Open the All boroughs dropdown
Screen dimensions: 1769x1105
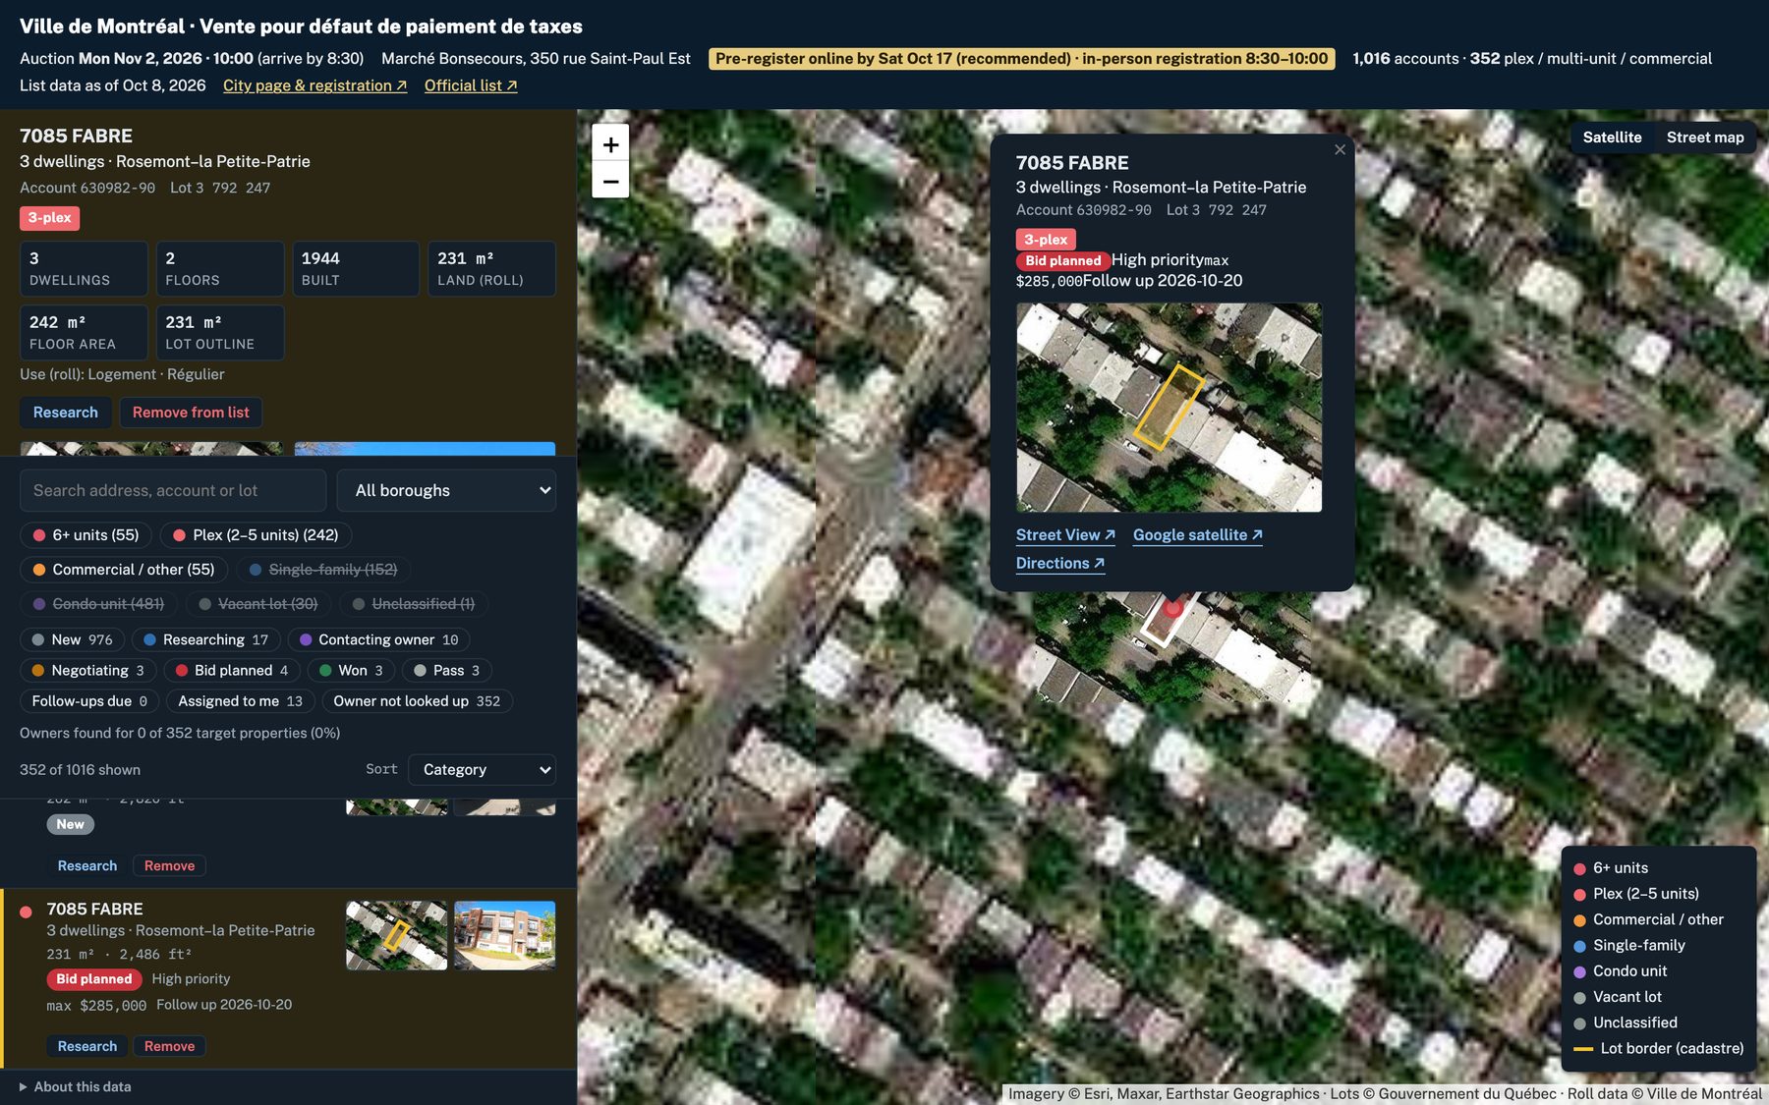click(x=446, y=490)
